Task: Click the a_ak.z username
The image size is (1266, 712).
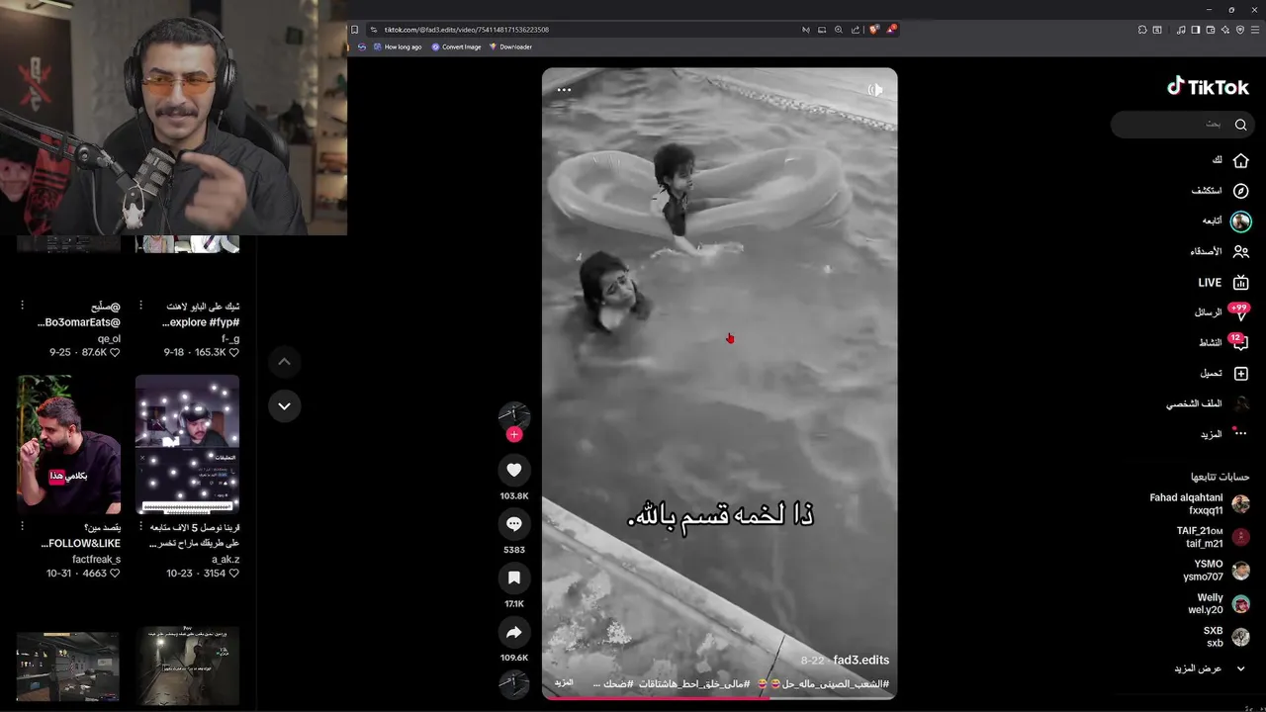Action: tap(226, 560)
